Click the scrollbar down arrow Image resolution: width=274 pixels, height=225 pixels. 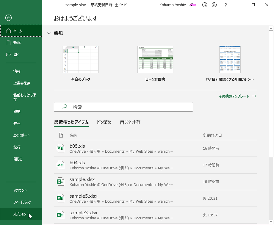(x=271, y=222)
